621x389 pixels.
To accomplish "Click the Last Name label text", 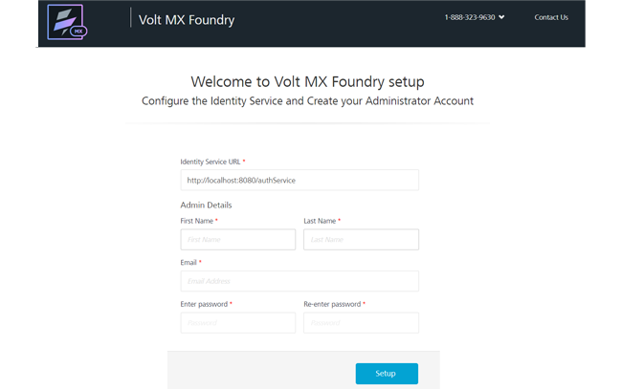I will [x=321, y=221].
